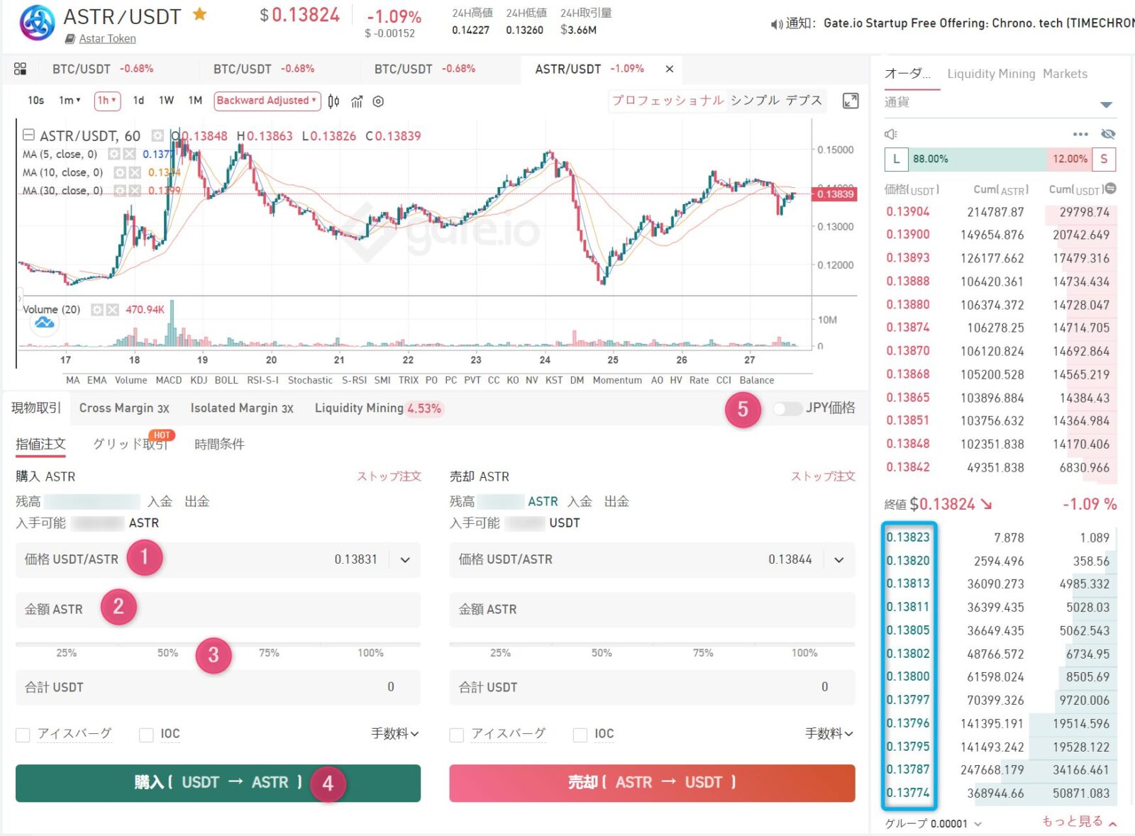Click the sell ASTR to USDT button
The width and height of the screenshot is (1135, 836).
click(652, 783)
